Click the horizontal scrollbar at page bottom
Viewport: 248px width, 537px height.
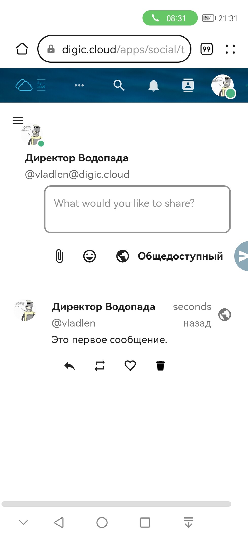(x=116, y=504)
